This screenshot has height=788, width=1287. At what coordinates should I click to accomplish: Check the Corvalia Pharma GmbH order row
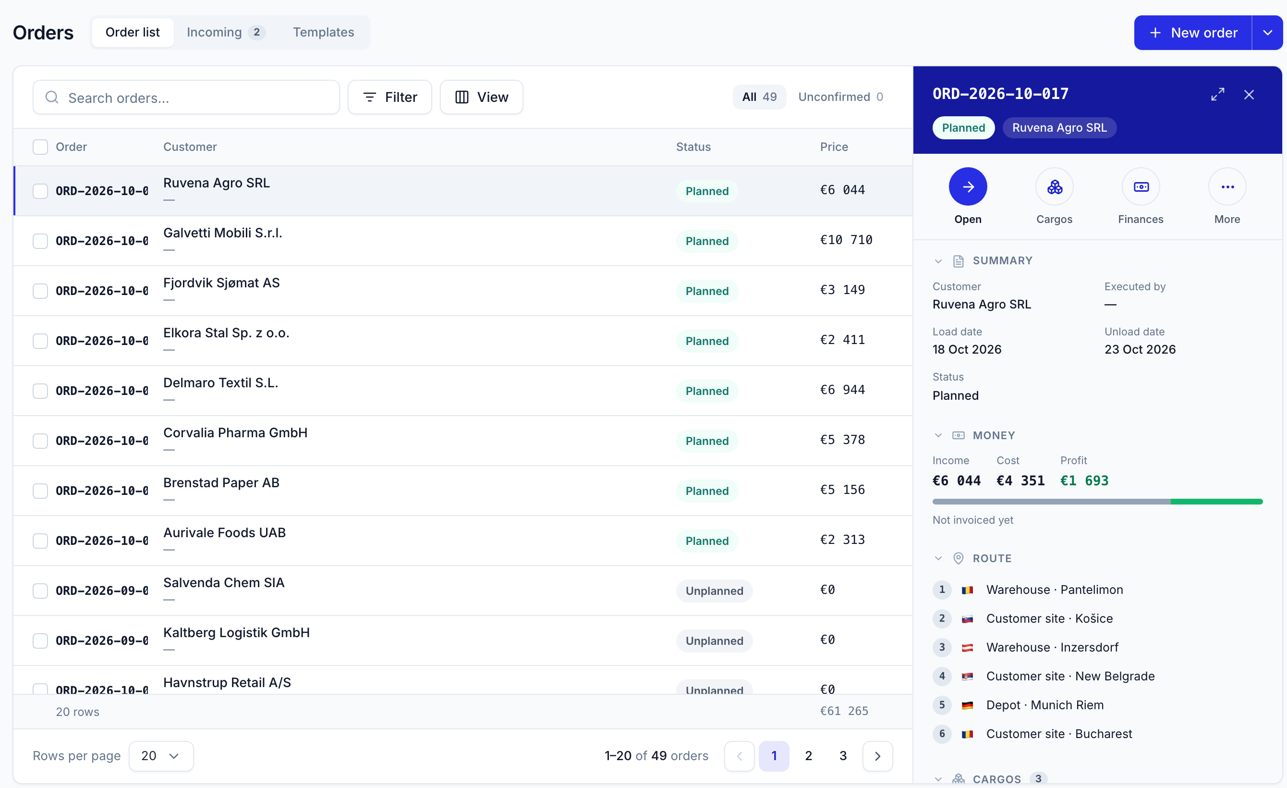pyautogui.click(x=40, y=441)
